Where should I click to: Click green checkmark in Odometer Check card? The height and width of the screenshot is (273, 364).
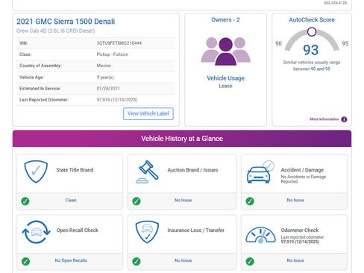250,261
